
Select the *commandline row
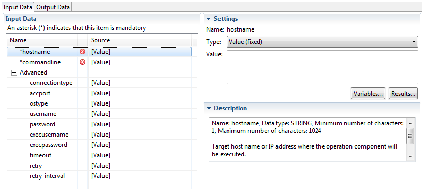[99, 62]
